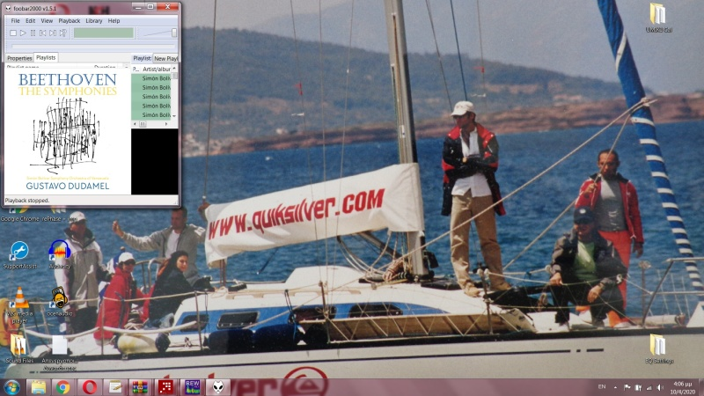Select the blank document desktop file icon
This screenshot has height=396, width=704.
60,353
